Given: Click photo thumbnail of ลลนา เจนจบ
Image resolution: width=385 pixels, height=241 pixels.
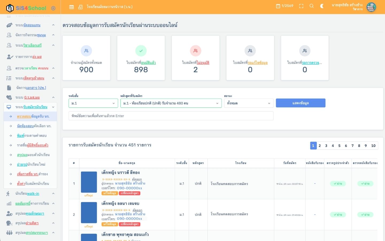Looking at the screenshot, I should (89, 213).
